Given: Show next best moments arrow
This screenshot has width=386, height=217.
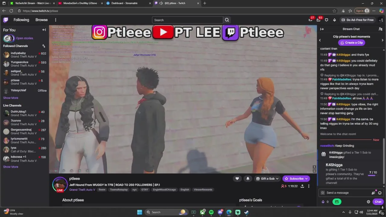Looking at the screenshot, I should (383, 40).
